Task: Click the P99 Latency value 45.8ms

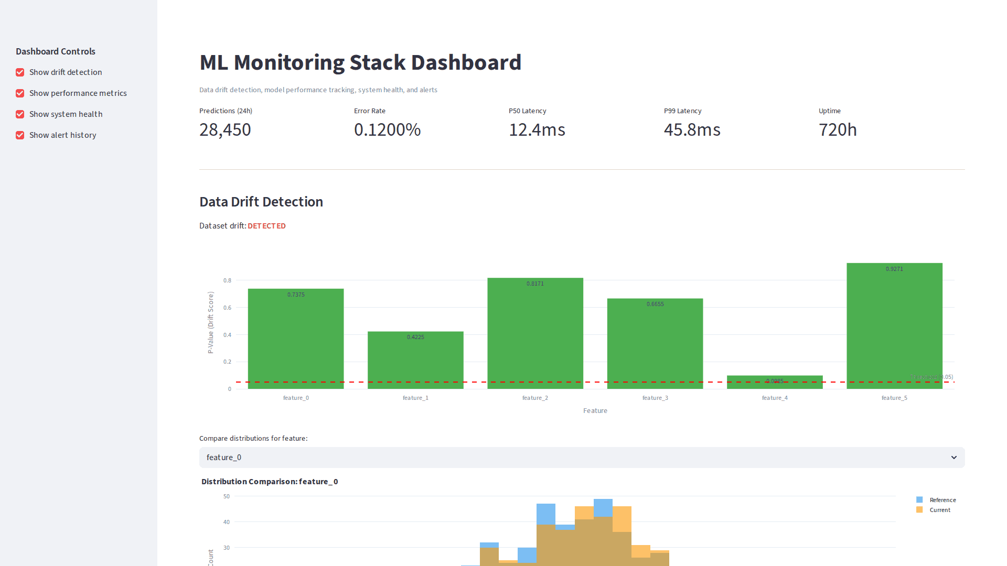Action: tap(692, 129)
